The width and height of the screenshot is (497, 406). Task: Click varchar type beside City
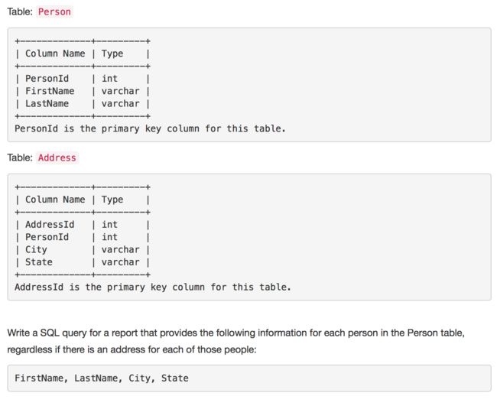click(x=121, y=250)
